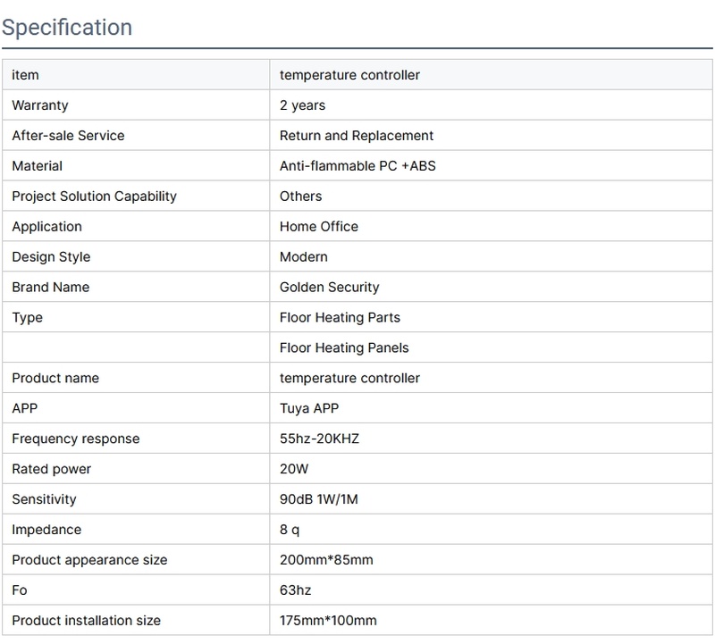
Task: Click the '200mm*85mm' appearance size value
Action: click(x=326, y=561)
